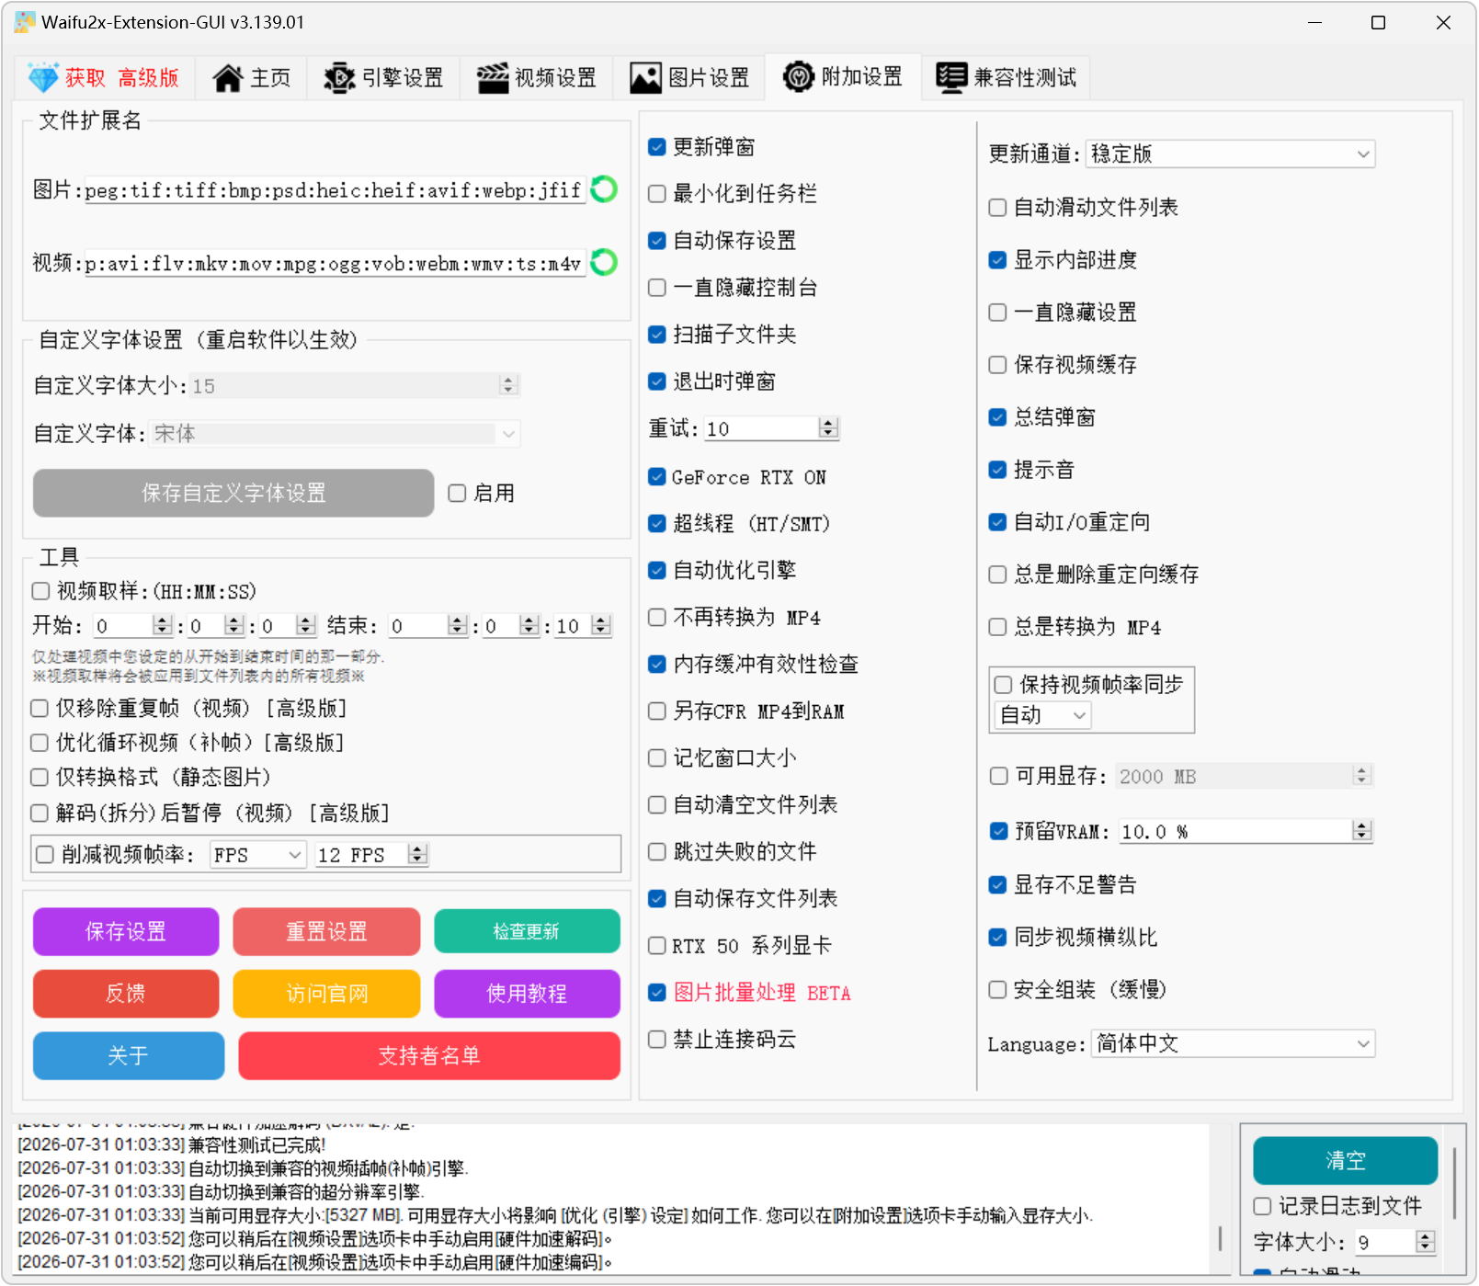This screenshot has height=1286, width=1479.
Task: Switch to the 视频设置 tab
Action: click(x=538, y=77)
